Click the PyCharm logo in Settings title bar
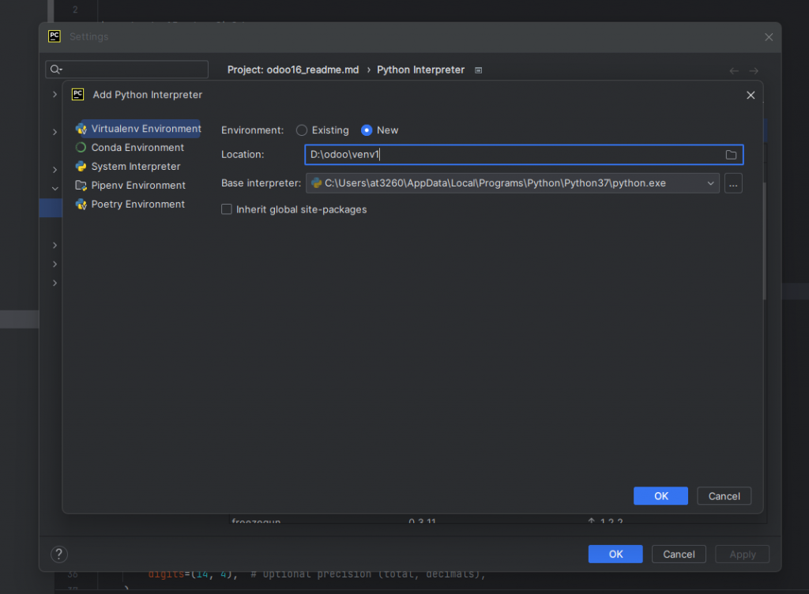This screenshot has height=594, width=809. click(55, 36)
